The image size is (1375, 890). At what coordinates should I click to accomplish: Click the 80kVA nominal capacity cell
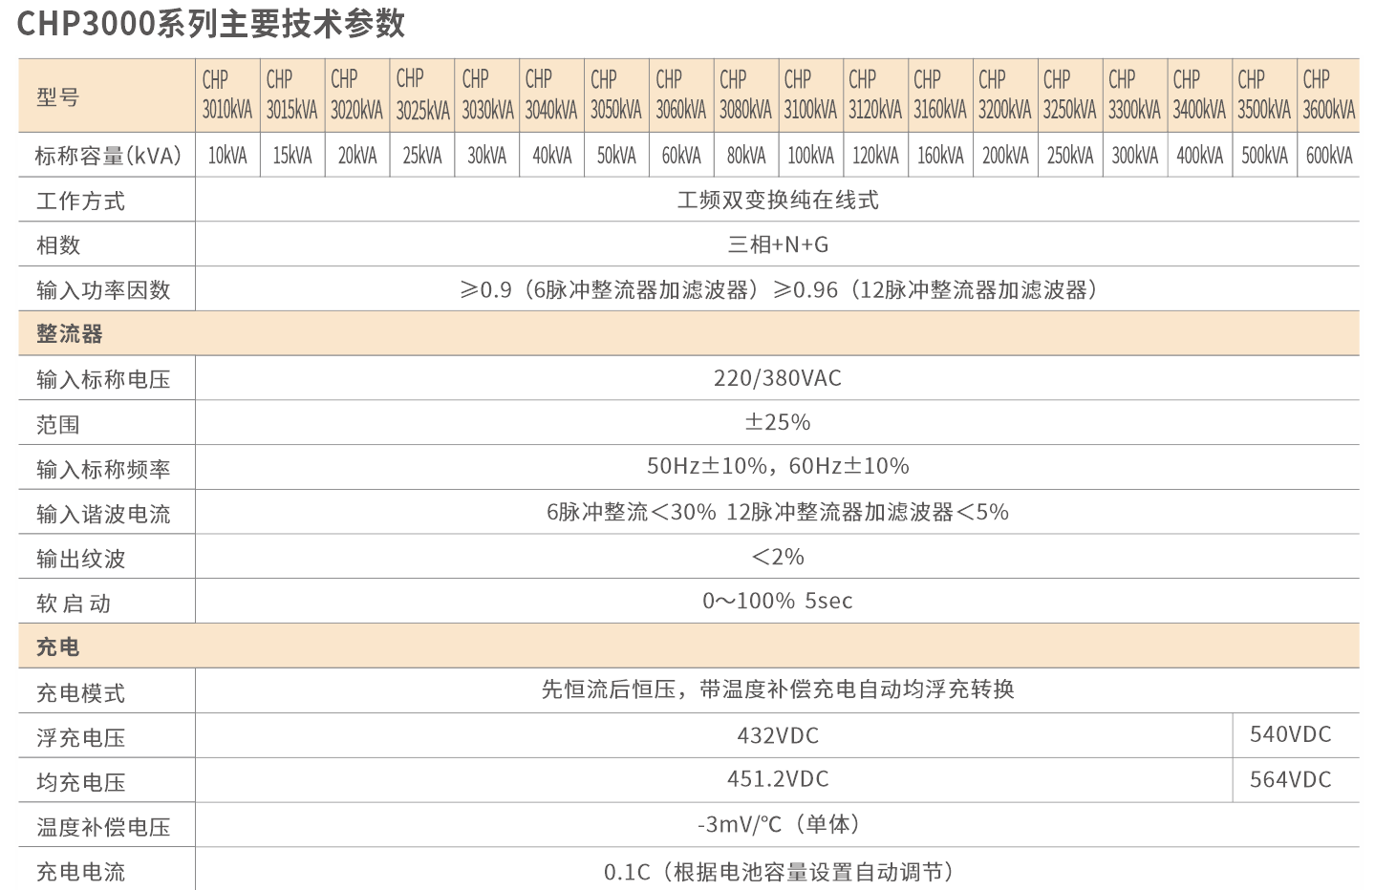click(x=745, y=156)
